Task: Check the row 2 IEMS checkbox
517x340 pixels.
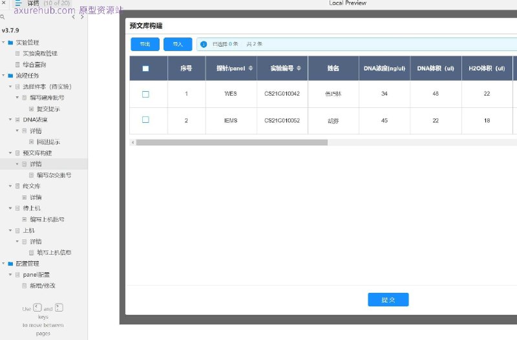Action: (x=145, y=120)
